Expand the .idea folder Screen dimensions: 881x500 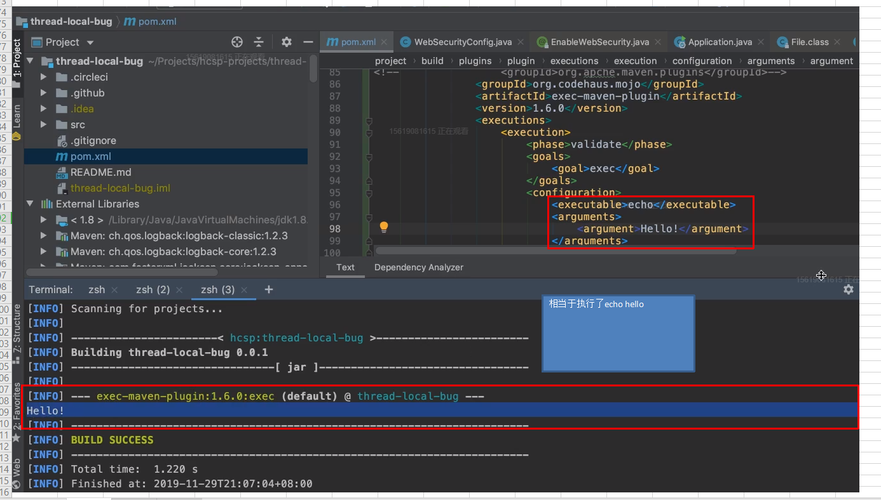(x=44, y=109)
